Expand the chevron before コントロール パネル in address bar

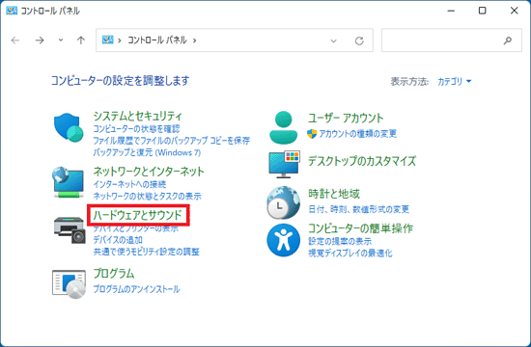click(120, 40)
